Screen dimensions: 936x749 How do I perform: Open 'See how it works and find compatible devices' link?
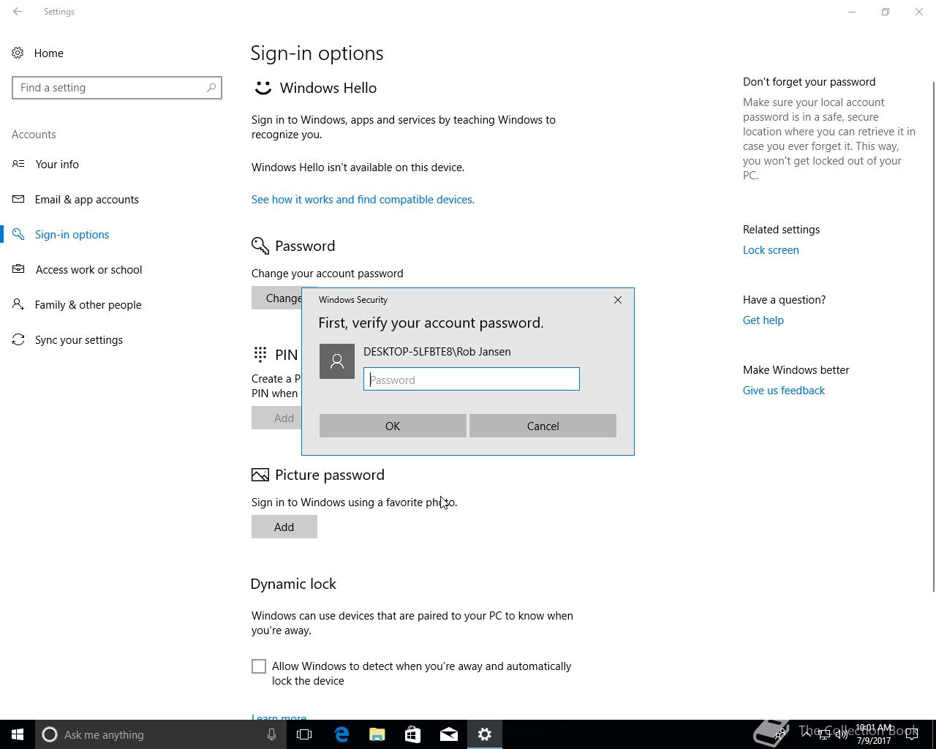point(363,200)
